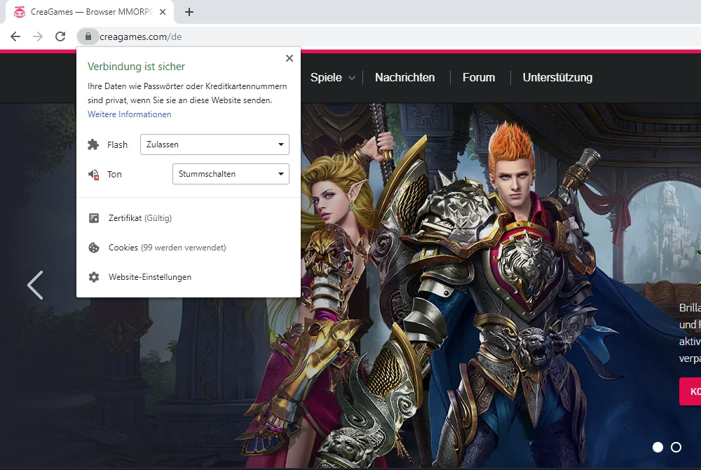
Task: Click the Flash puzzle piece icon
Action: click(x=93, y=145)
